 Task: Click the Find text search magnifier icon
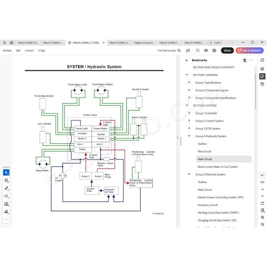(x=179, y=50)
